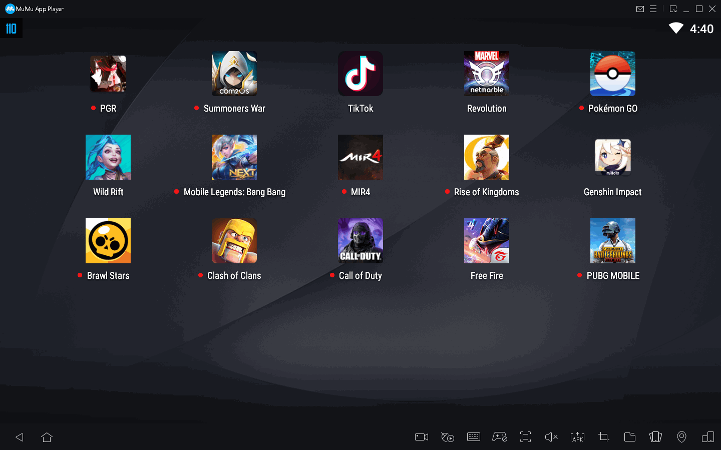Viewport: 721px width, 450px height.
Task: Launch Free Fire game
Action: click(487, 241)
